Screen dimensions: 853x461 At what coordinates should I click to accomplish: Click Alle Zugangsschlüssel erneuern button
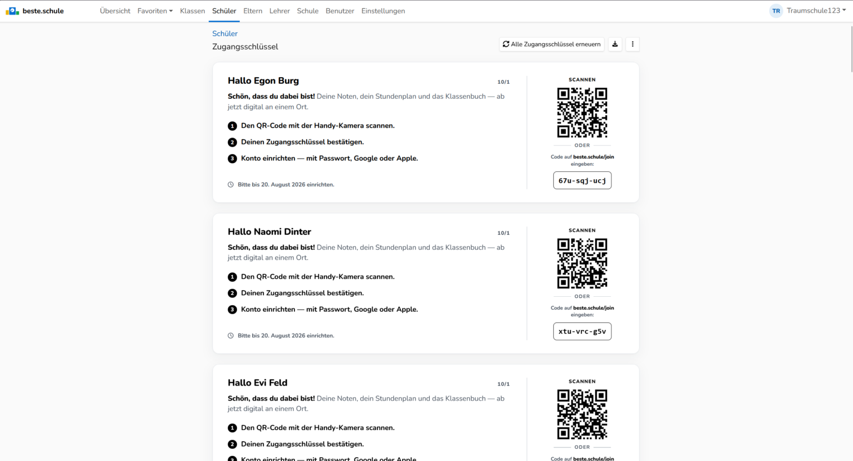pos(551,44)
